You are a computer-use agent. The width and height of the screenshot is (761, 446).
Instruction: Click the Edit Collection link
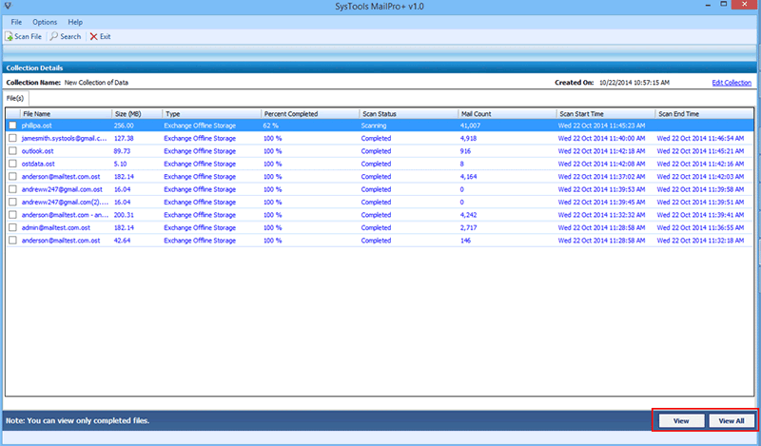(x=732, y=83)
